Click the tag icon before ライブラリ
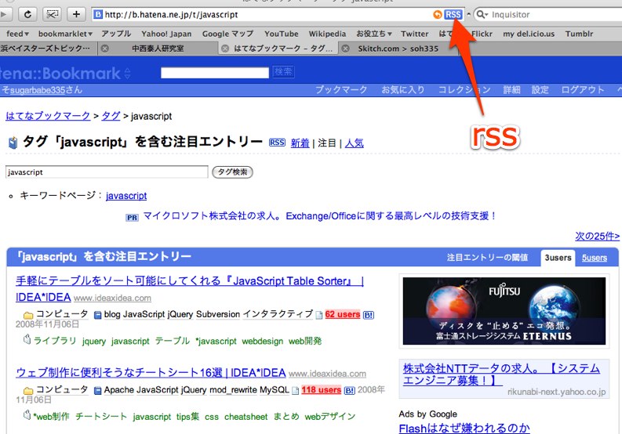The width and height of the screenshot is (622, 434). 27,339
